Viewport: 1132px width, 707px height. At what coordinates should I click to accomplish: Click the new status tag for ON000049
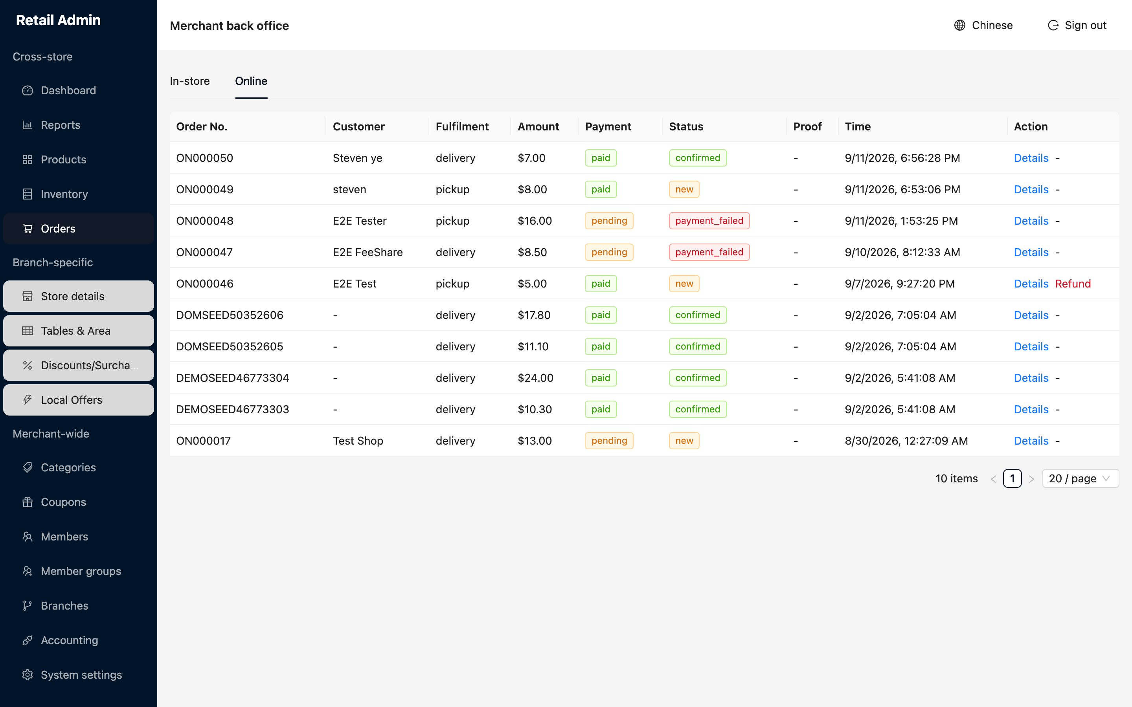coord(684,189)
